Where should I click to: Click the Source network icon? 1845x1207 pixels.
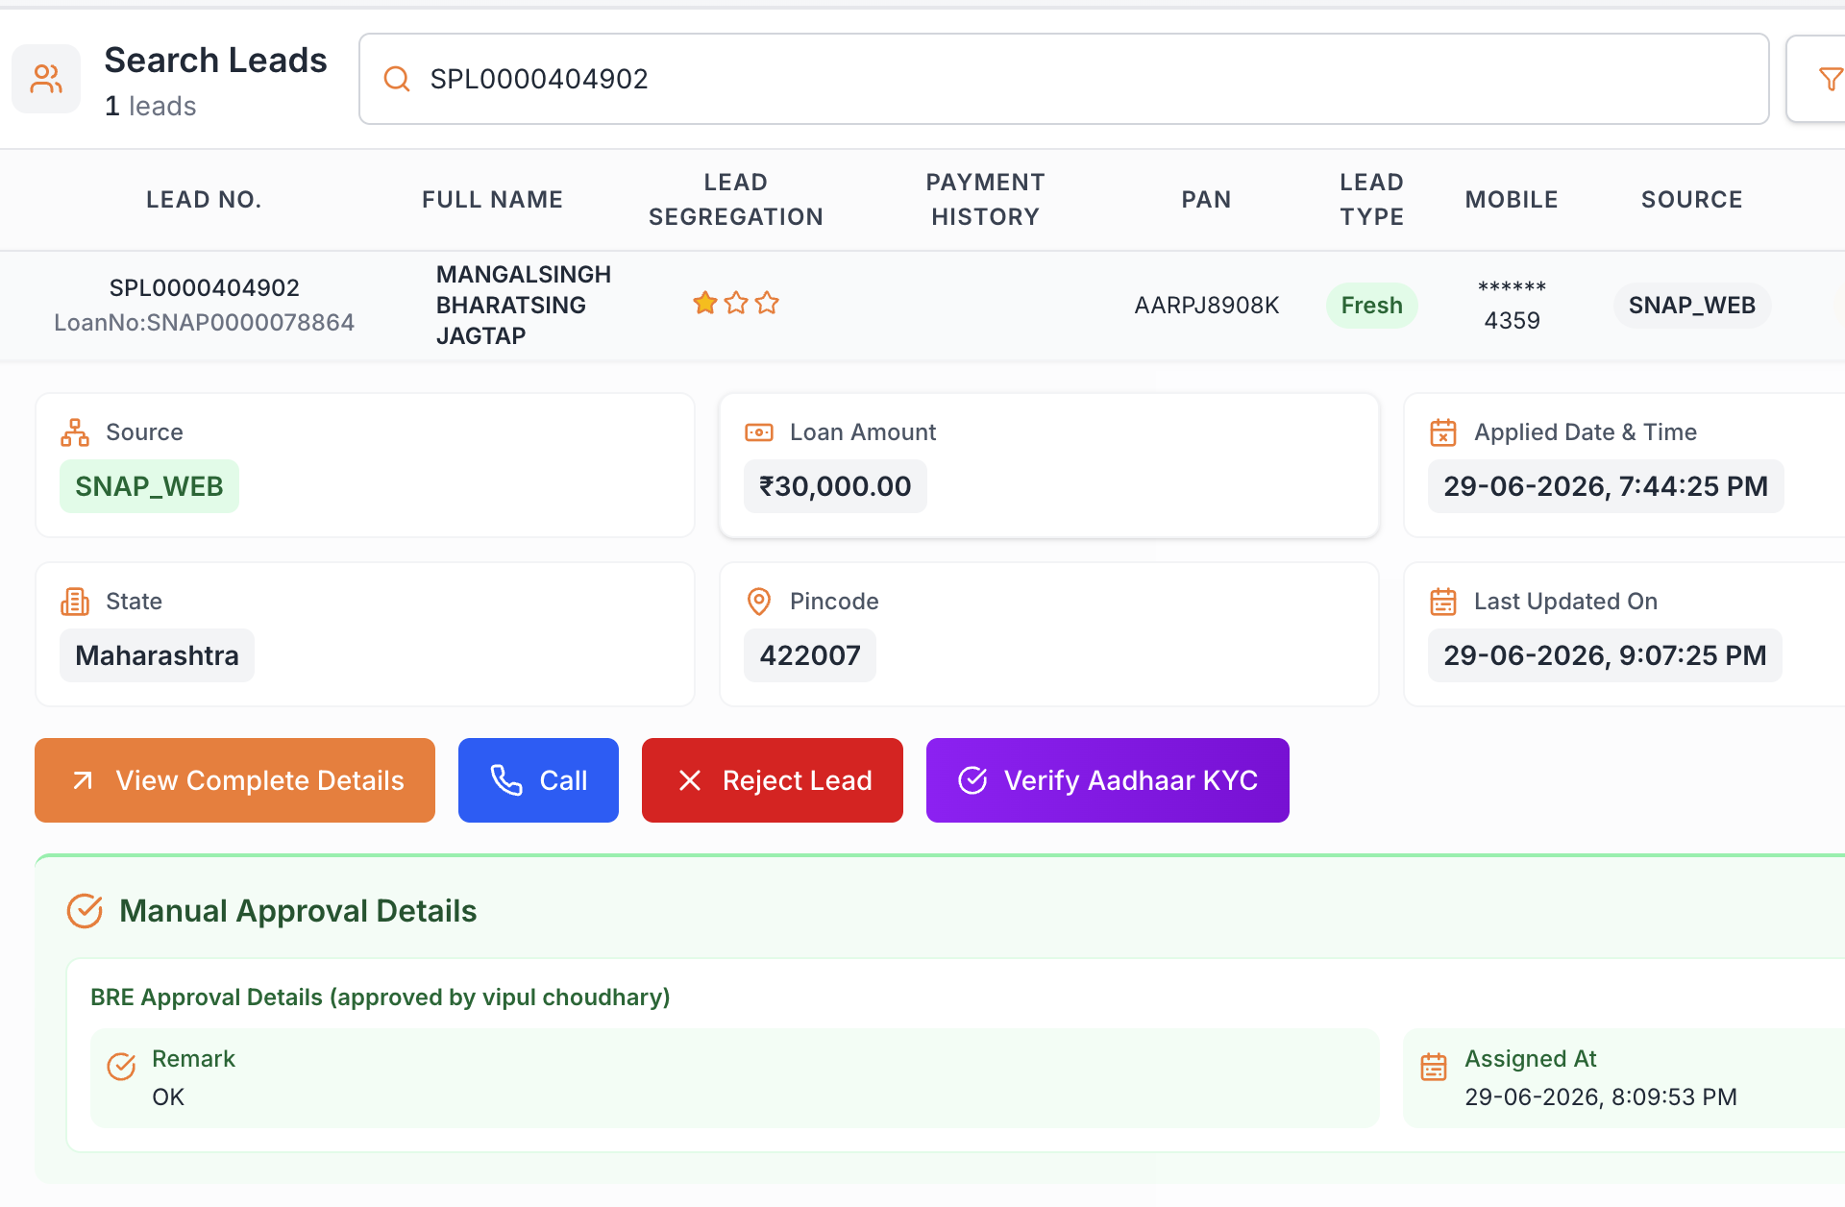point(75,432)
